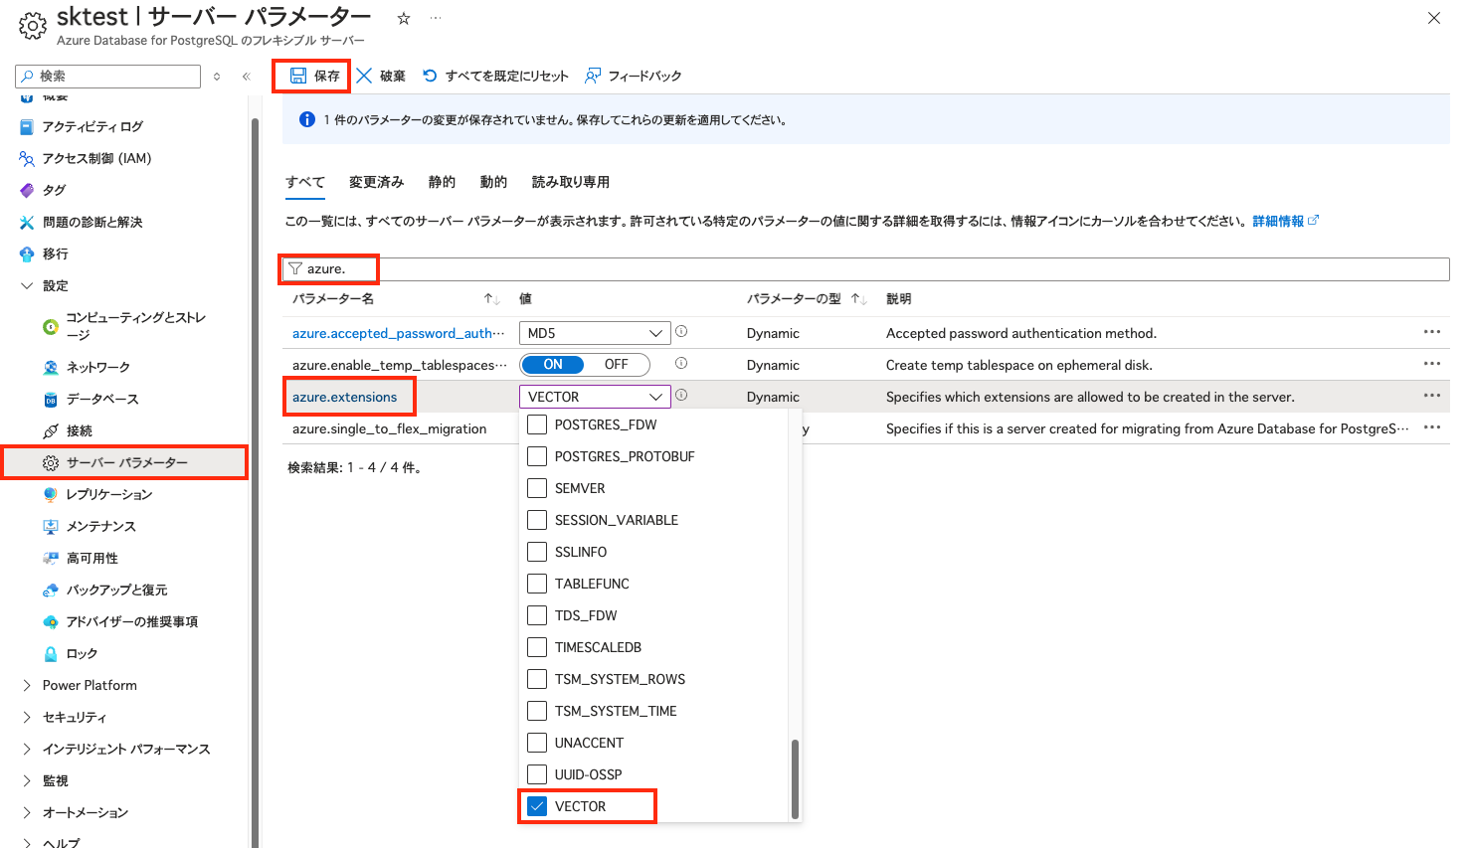Click the すべてを既定にリセット reset icon
This screenshot has width=1468, height=848.
[428, 75]
